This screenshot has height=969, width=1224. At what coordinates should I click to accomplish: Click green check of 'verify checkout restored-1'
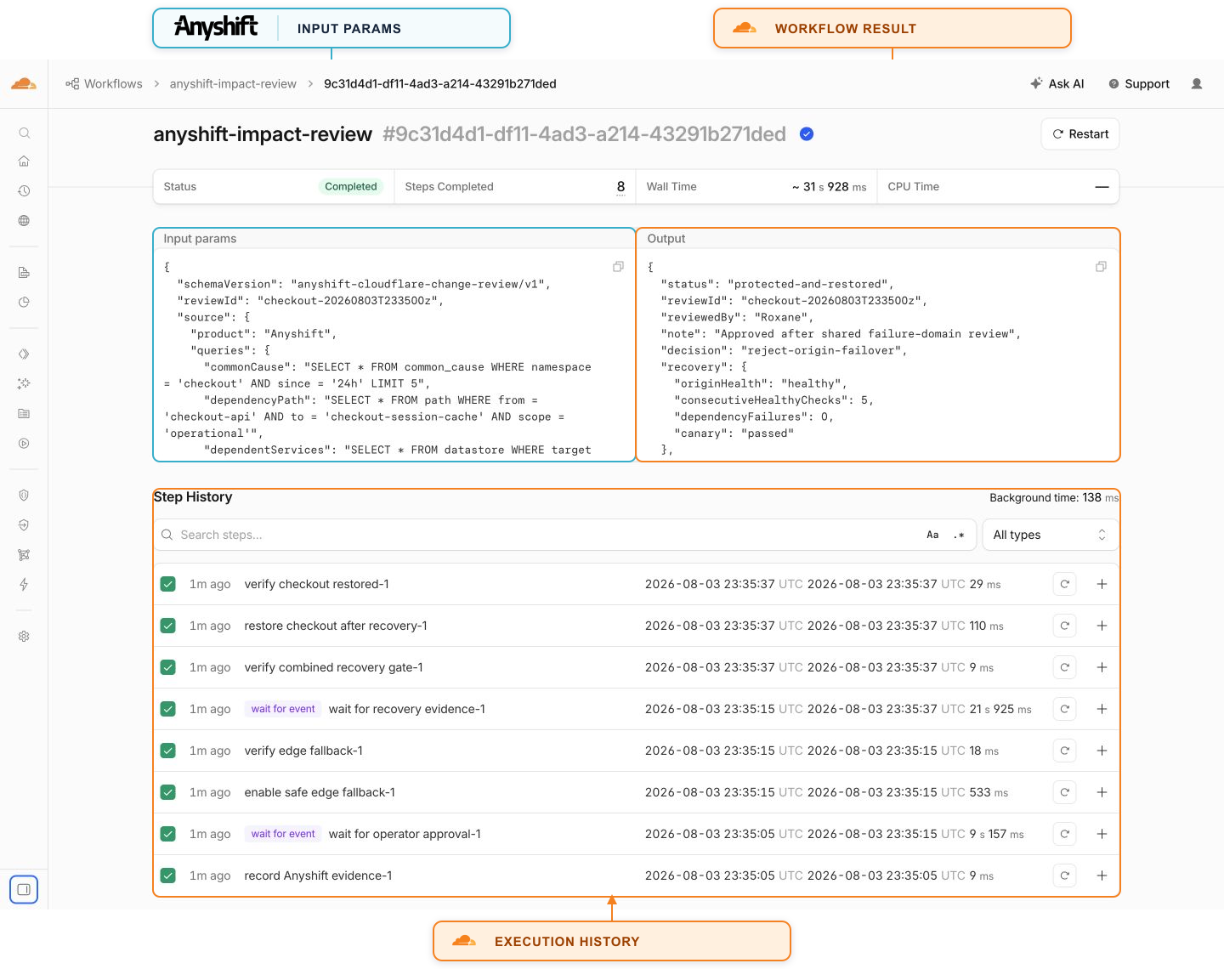(168, 584)
